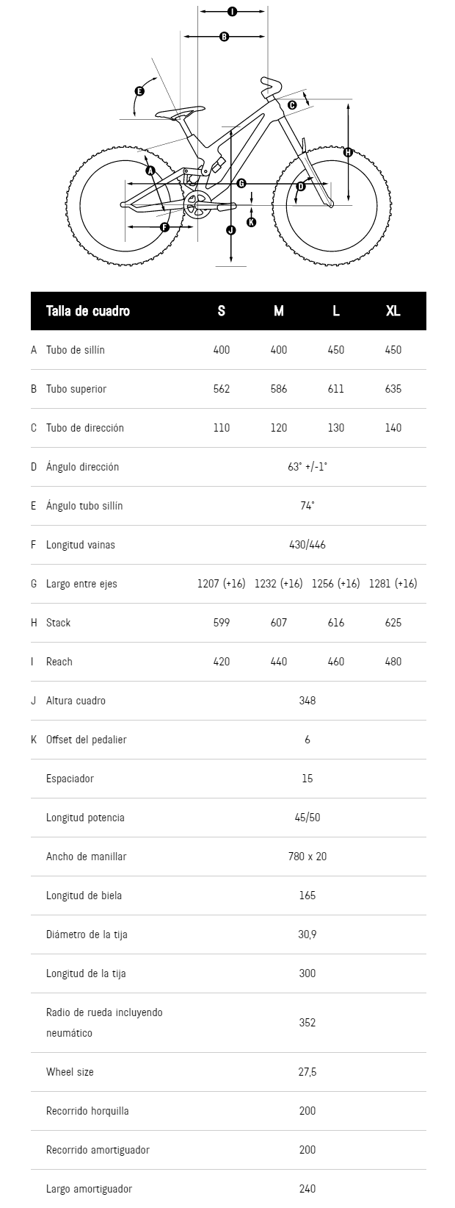Select the S size column header
Viewport: 455px width, 1208px height.
(222, 311)
